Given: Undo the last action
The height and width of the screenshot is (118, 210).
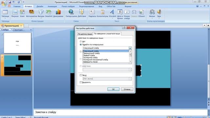Looking at the screenshot, I should pyautogui.click(x=13, y=2).
